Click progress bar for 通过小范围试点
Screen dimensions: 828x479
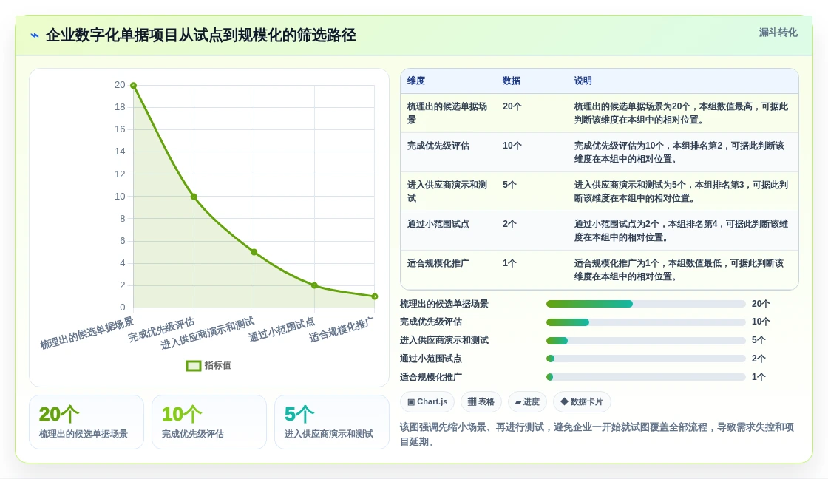pyautogui.click(x=646, y=359)
